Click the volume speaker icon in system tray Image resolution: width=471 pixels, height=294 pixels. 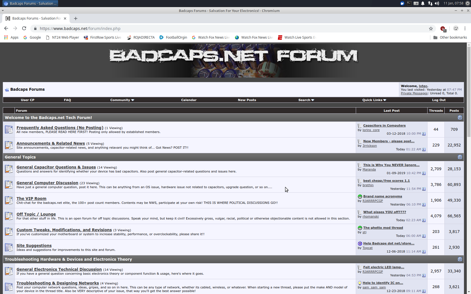pyautogui.click(x=437, y=3)
